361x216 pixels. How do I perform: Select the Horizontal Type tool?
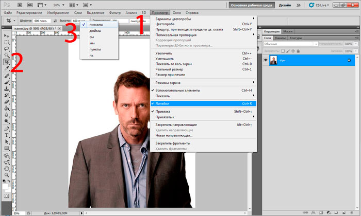click(6, 135)
